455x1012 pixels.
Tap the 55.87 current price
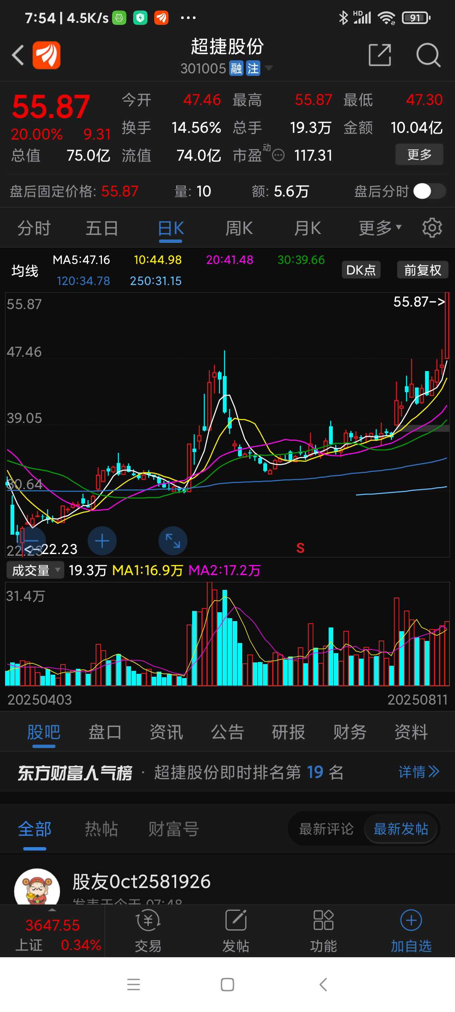coord(51,106)
